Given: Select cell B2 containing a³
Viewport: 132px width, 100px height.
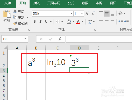Looking at the screenshot, I should 36,61.
